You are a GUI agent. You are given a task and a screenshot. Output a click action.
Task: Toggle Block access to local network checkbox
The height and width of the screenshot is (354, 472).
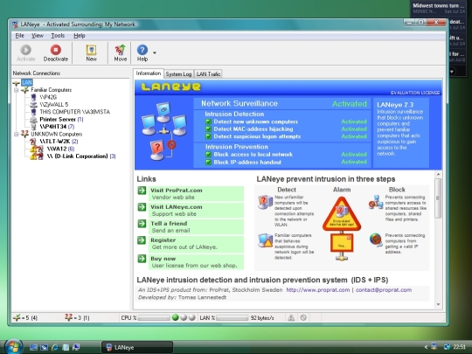pyautogui.click(x=208, y=154)
